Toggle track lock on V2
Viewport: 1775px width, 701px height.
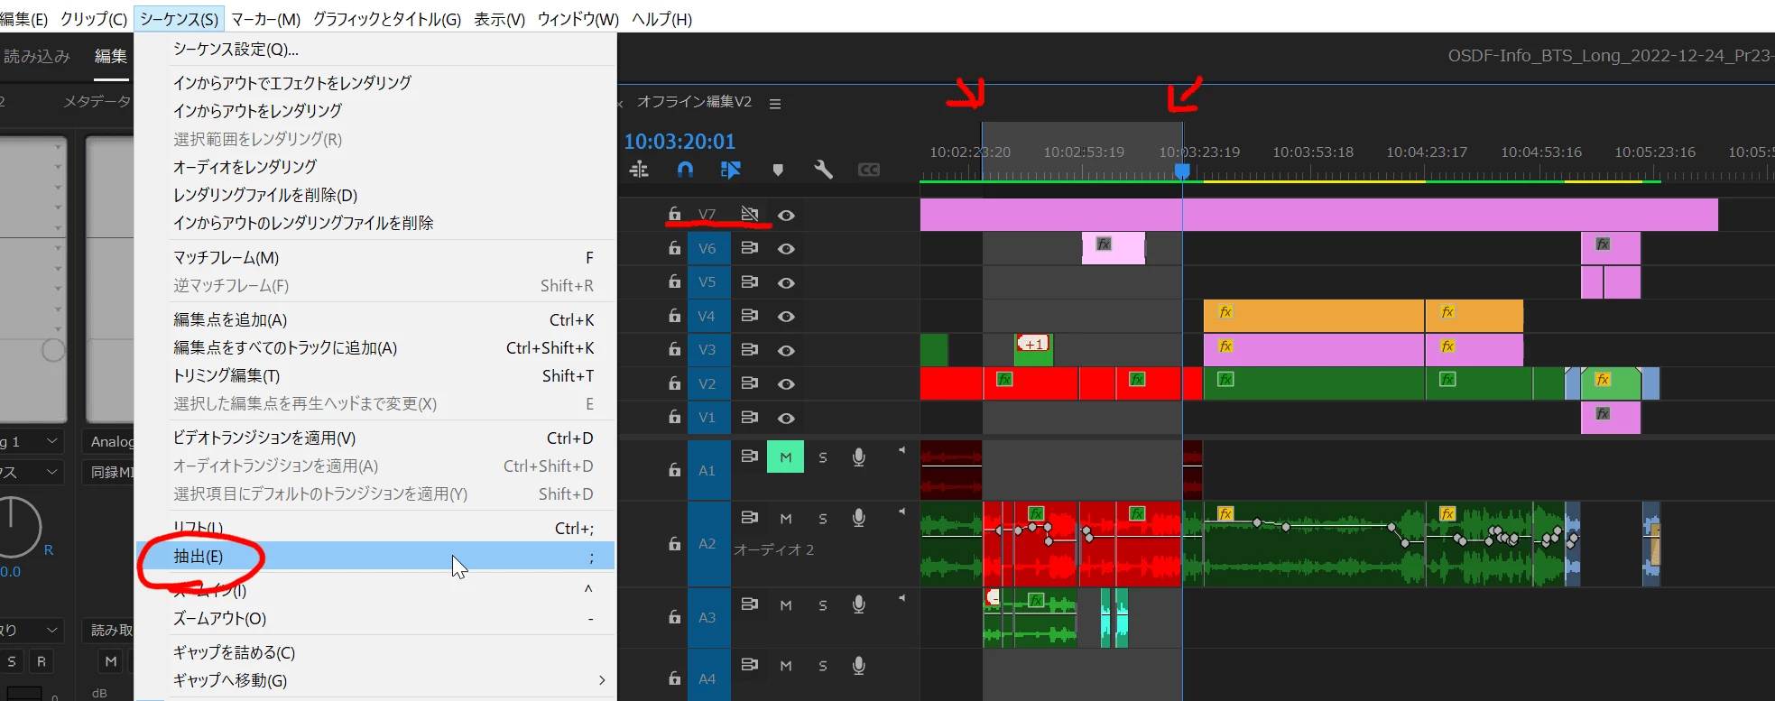[674, 383]
